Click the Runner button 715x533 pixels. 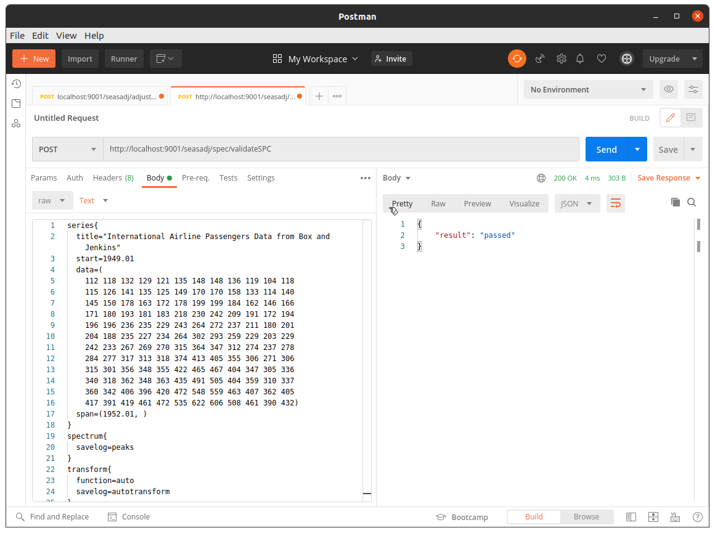tap(124, 59)
